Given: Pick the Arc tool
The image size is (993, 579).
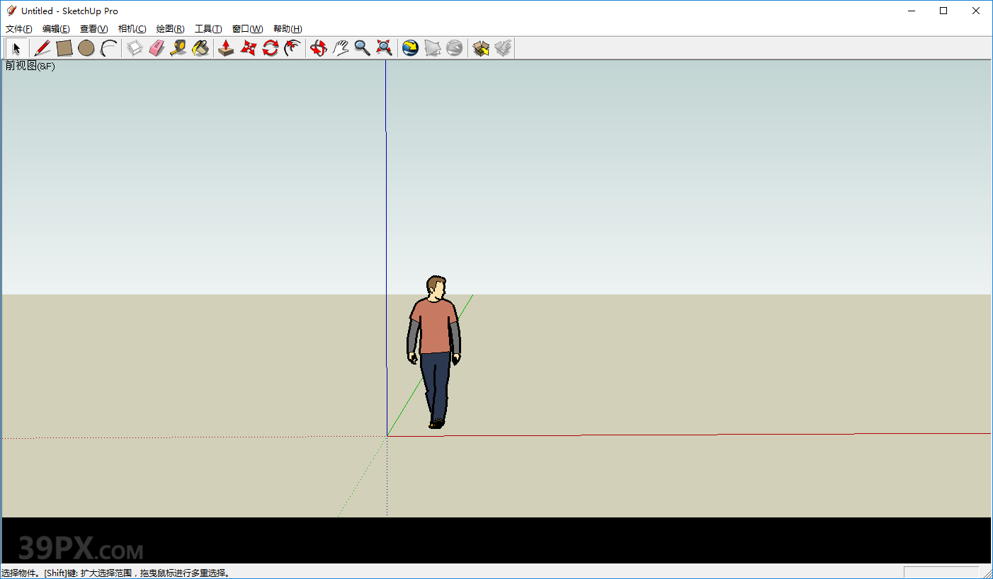Looking at the screenshot, I should 108,47.
